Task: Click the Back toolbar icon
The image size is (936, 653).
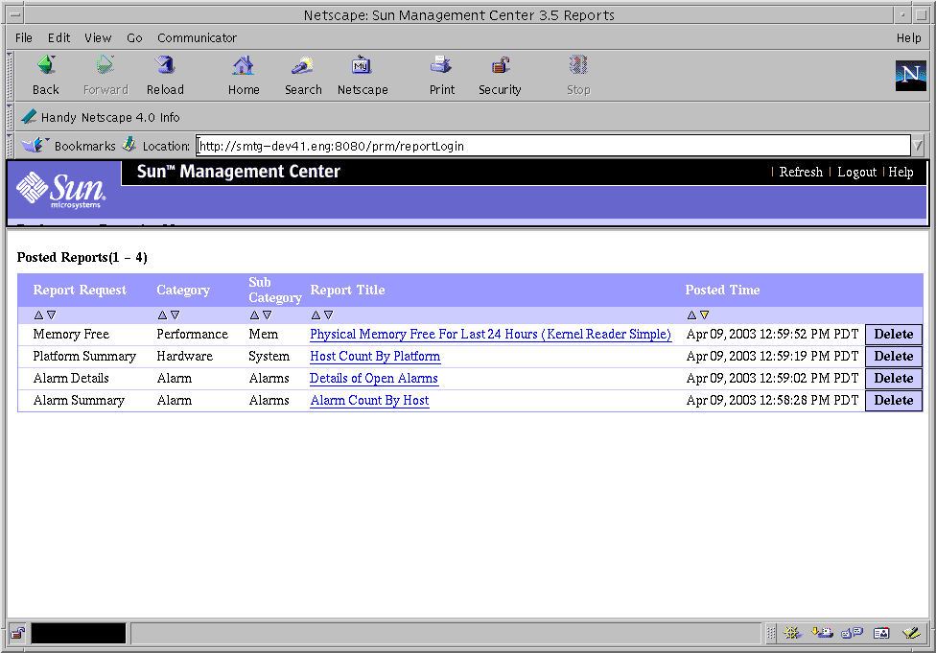Action: (46, 65)
